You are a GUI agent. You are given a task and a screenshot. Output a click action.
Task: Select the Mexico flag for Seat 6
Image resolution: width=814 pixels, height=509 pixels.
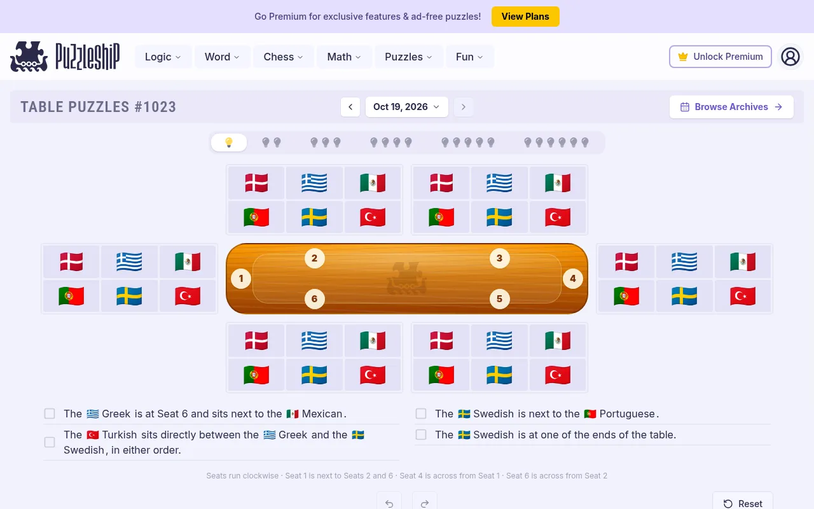point(373,340)
